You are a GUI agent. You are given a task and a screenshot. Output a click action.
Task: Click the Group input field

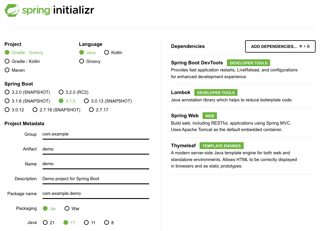coord(96,134)
